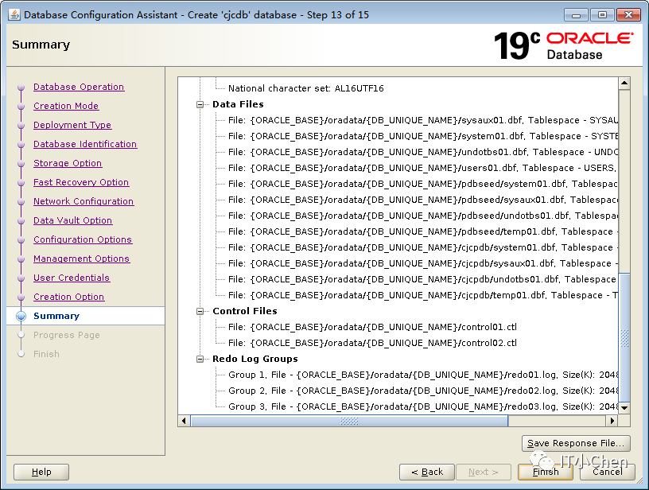Open the Database Operation step
Image resolution: width=649 pixels, height=490 pixels.
[79, 87]
